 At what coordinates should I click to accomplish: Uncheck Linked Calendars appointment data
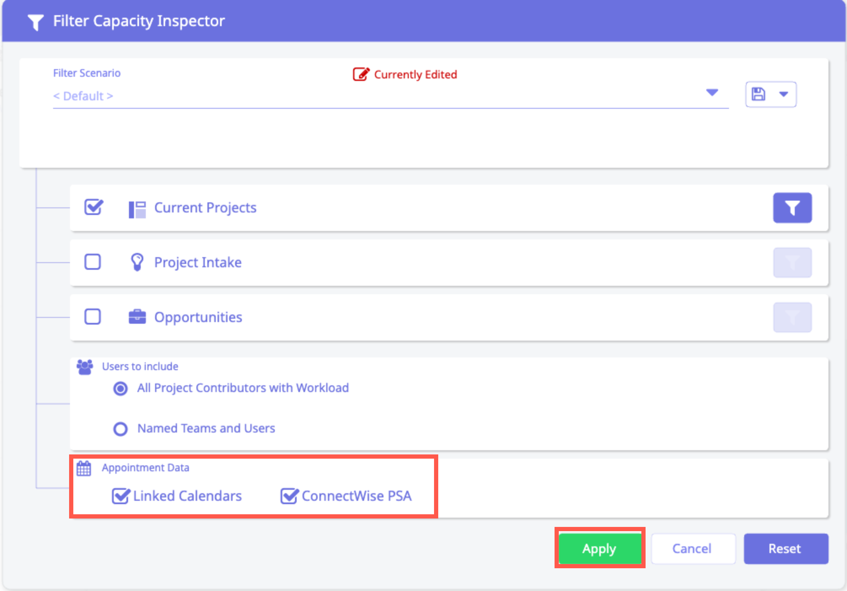coord(121,496)
